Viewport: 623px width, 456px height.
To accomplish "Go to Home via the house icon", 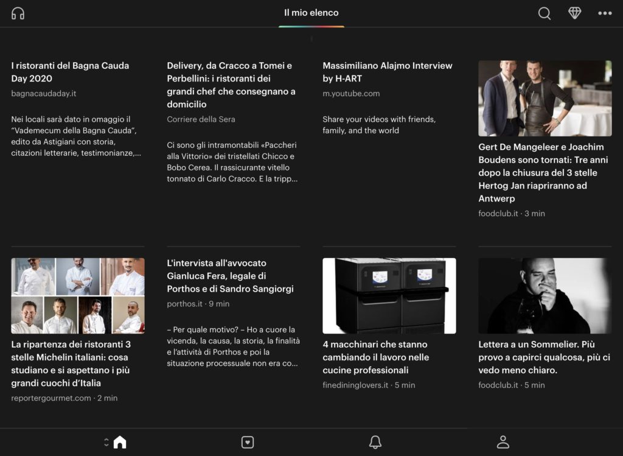I will 120,442.
